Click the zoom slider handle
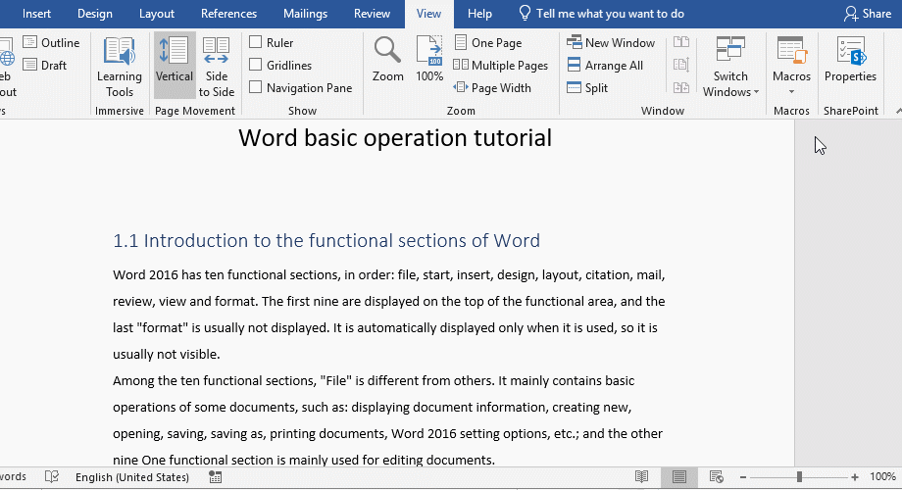Image resolution: width=902 pixels, height=490 pixels. tap(799, 477)
